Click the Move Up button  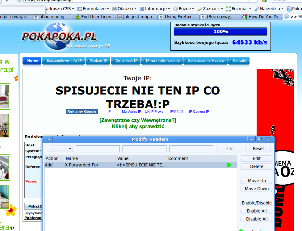coord(257,181)
